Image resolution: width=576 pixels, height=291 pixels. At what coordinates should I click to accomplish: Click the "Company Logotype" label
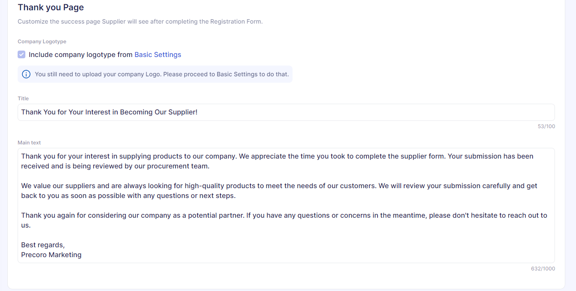click(x=42, y=42)
